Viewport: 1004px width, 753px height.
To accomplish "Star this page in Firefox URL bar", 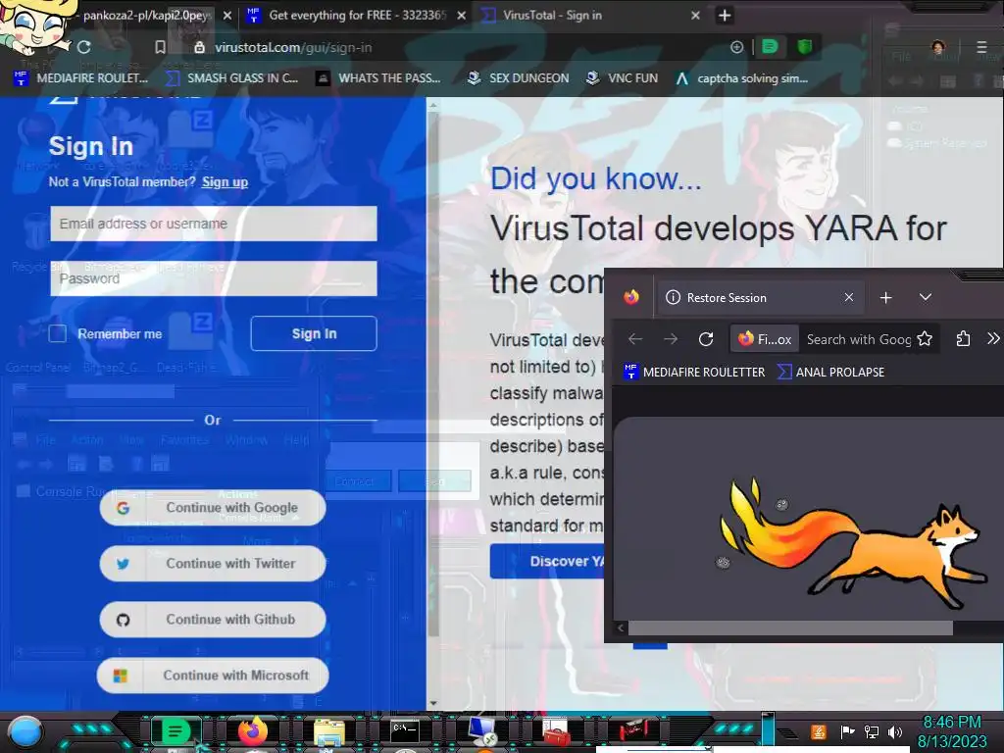I will tap(925, 338).
